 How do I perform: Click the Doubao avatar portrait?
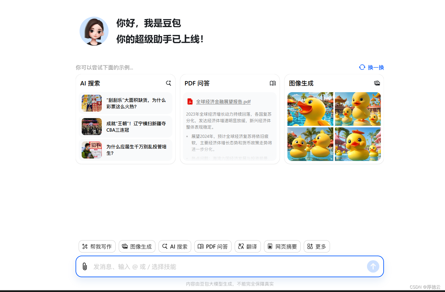(94, 31)
